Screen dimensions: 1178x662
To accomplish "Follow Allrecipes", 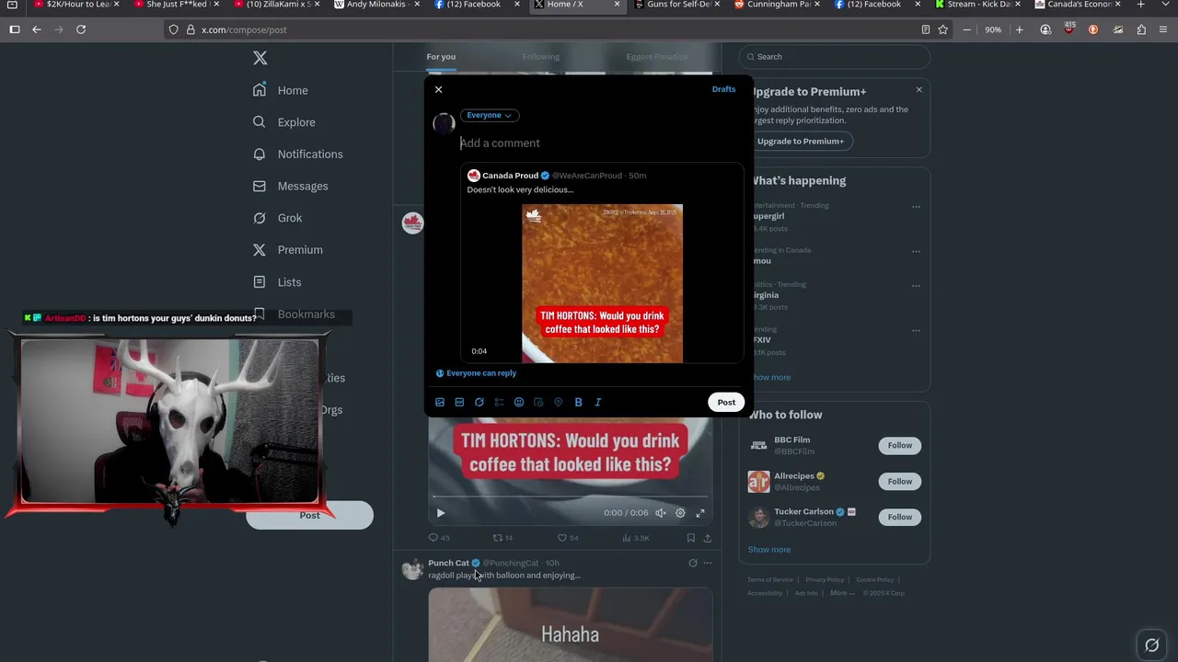I will [900, 482].
